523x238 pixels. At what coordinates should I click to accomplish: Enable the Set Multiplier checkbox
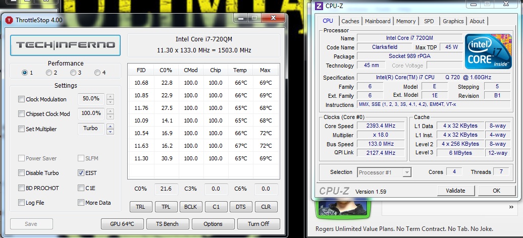[x=21, y=129]
